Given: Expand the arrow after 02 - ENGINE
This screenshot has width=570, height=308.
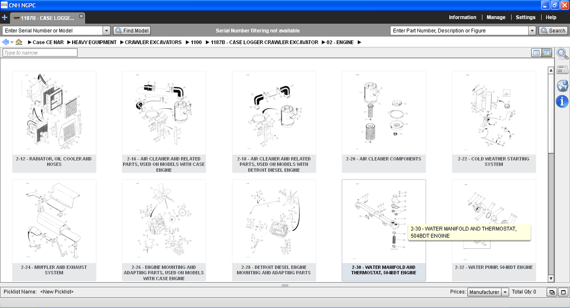Looking at the screenshot, I should [x=359, y=42].
